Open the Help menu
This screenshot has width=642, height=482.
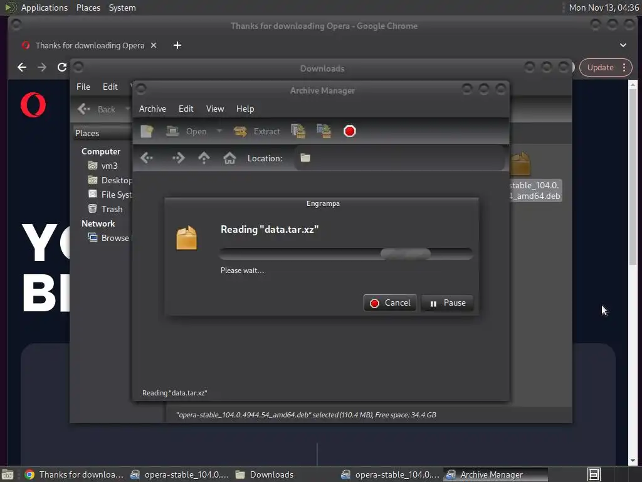click(245, 109)
